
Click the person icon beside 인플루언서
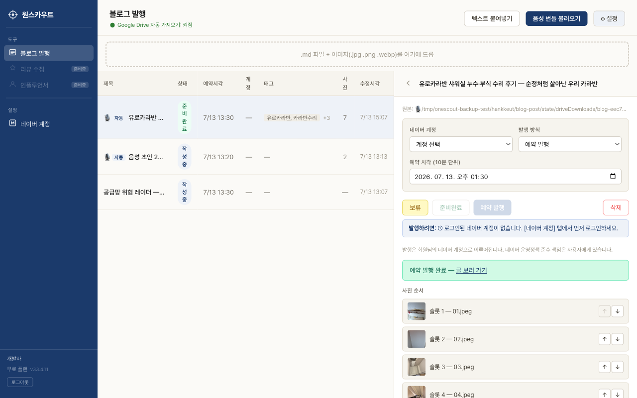click(x=13, y=85)
